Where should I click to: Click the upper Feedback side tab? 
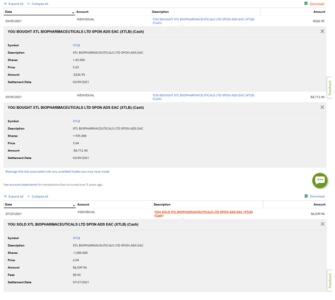pos(330,88)
